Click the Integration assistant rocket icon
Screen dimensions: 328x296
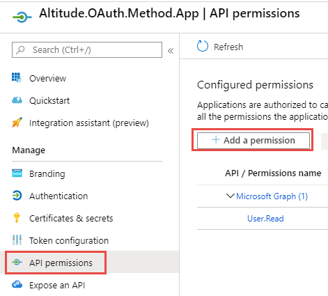pos(17,123)
